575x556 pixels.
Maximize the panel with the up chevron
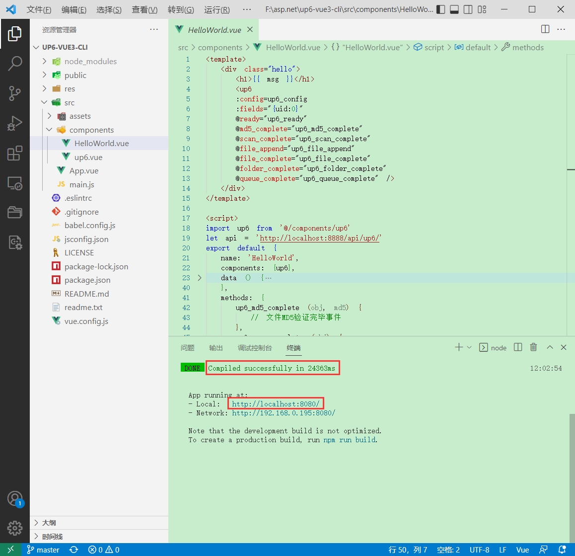tap(550, 347)
